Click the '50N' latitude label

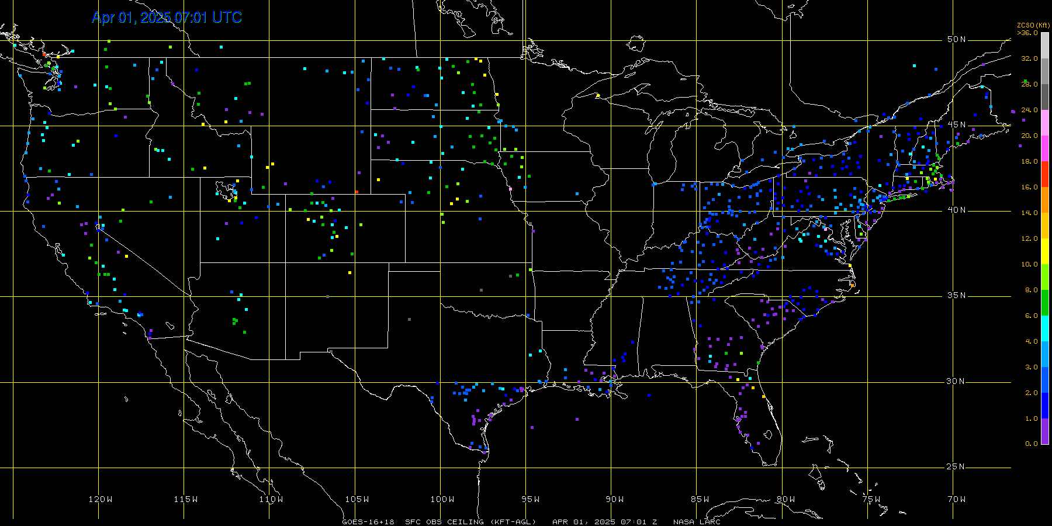pos(957,40)
